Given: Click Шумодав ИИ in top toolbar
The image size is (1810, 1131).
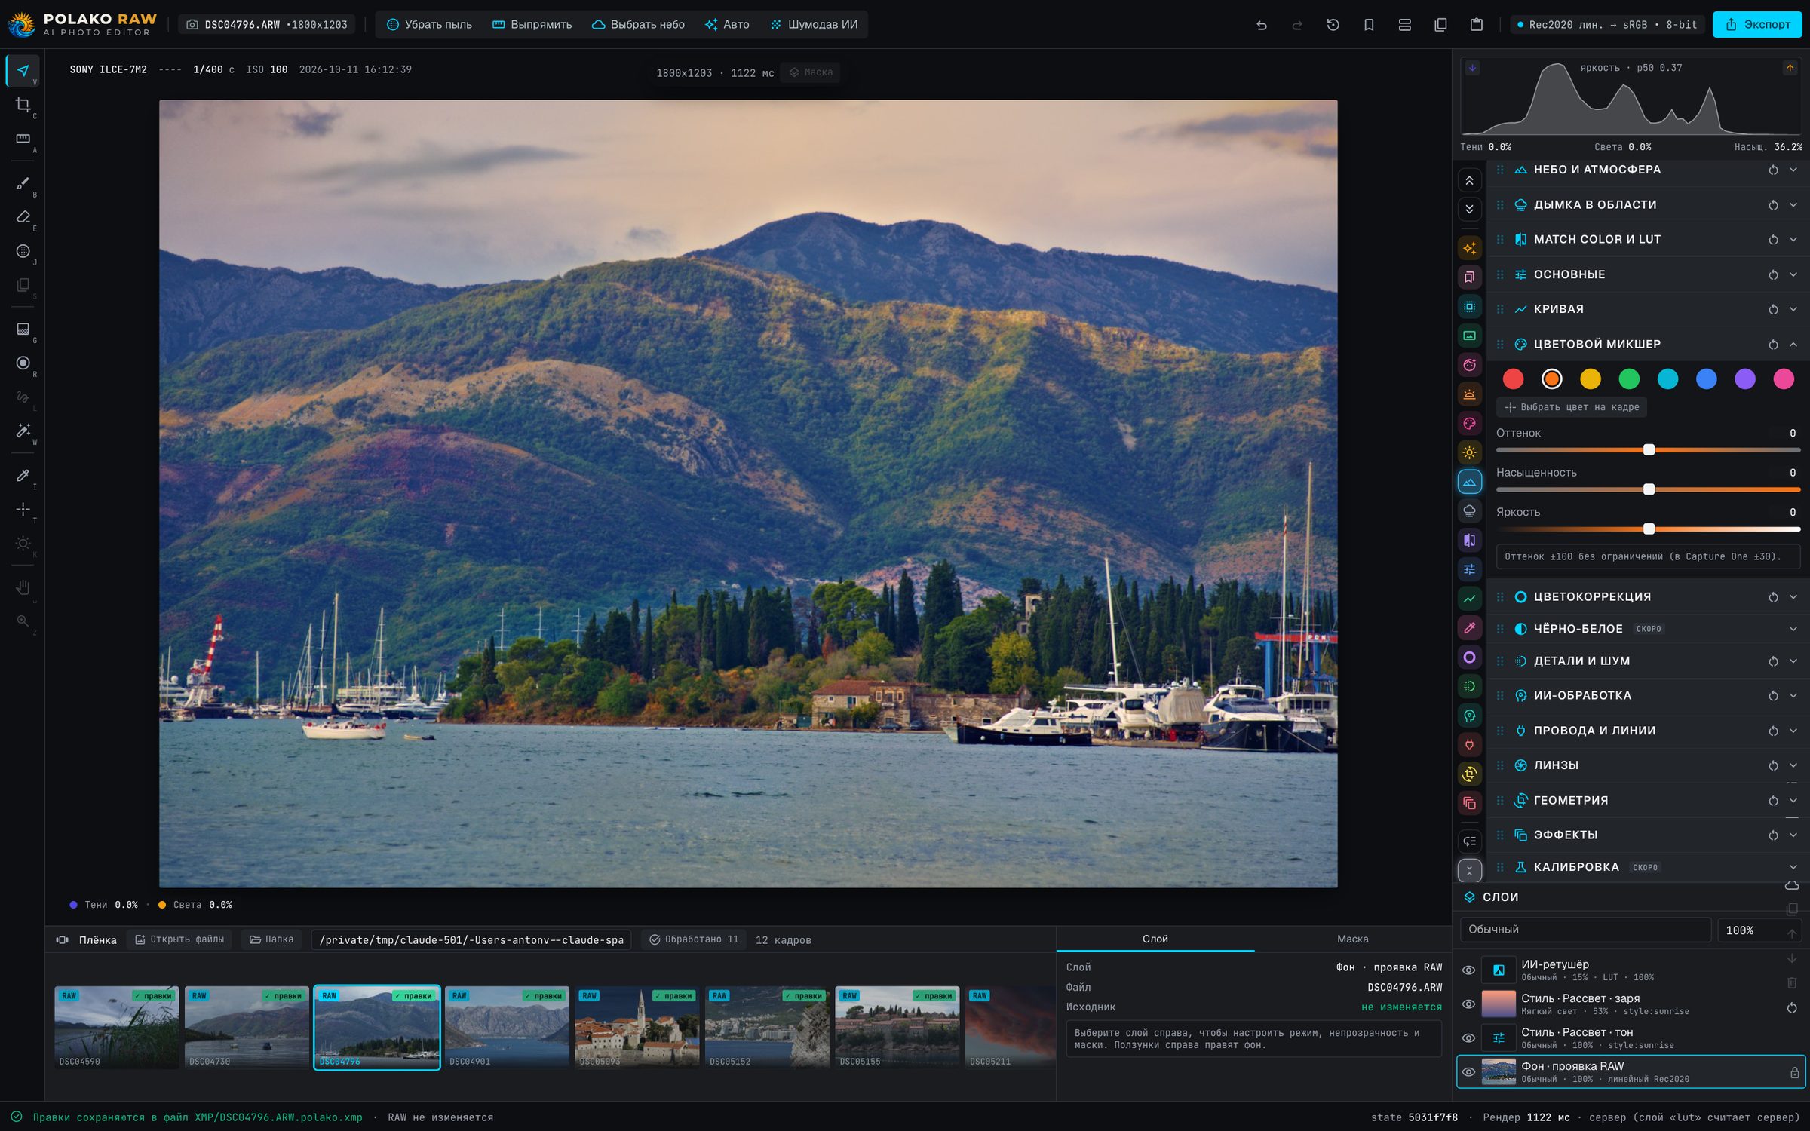Looking at the screenshot, I should (814, 25).
